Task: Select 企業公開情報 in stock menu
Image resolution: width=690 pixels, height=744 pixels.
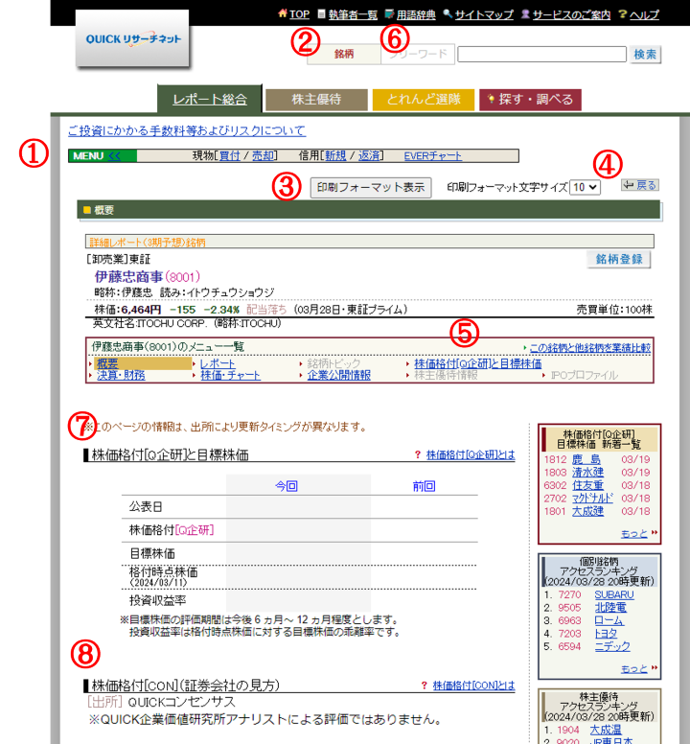Action: tap(338, 375)
